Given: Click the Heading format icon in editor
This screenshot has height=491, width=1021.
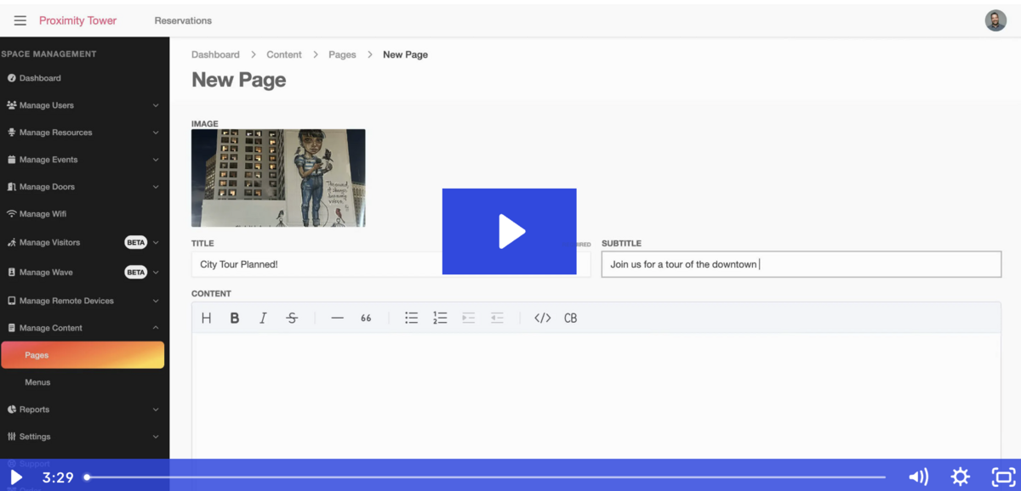Looking at the screenshot, I should tap(206, 319).
